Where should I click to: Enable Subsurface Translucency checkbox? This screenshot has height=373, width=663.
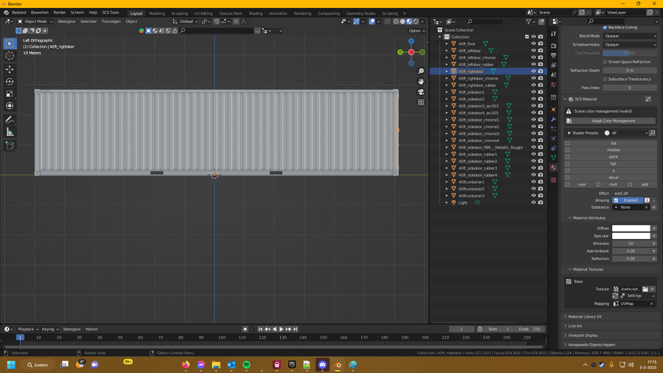point(605,79)
